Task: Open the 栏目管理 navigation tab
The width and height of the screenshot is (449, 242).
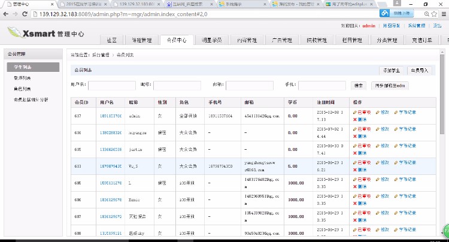Action: click(352, 40)
